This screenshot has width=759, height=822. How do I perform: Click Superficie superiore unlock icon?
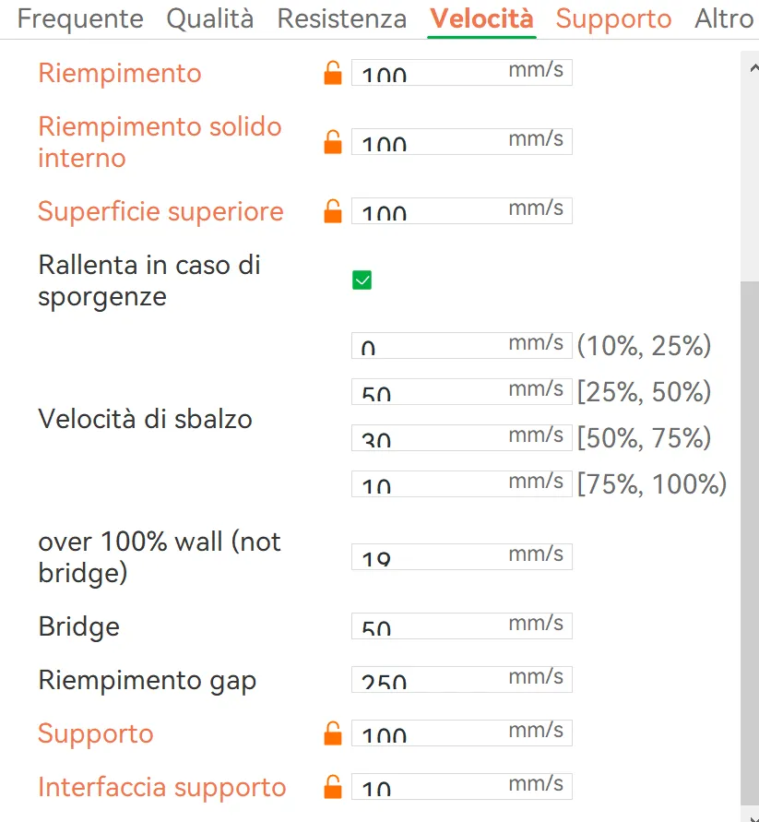pos(333,211)
